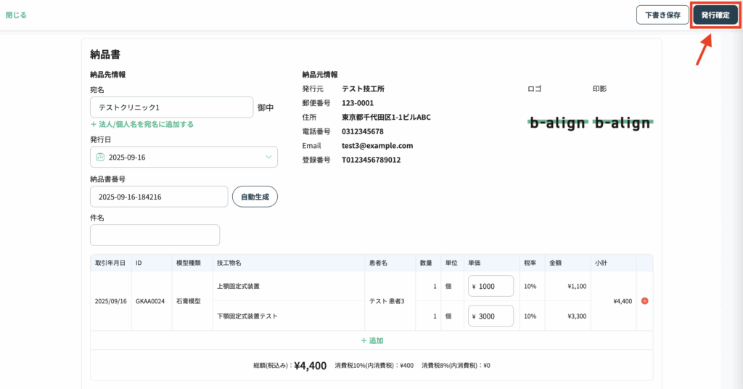Click the 法人/個人名を宛名に追加する link
Viewport: 743px width, 389px height.
coord(142,124)
